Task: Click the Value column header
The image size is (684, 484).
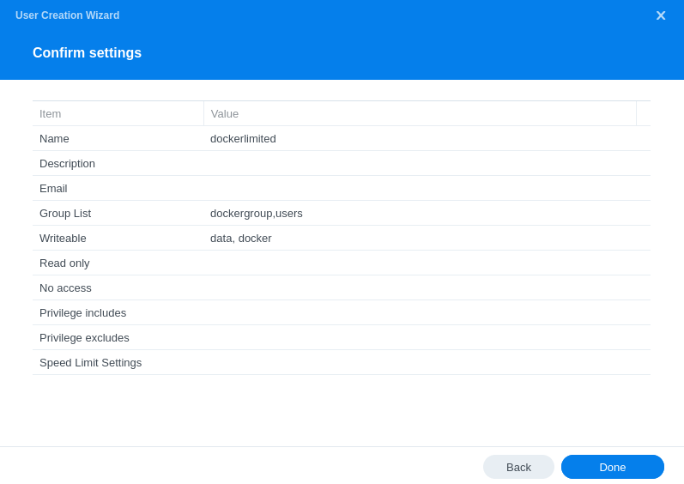Action: click(420, 114)
